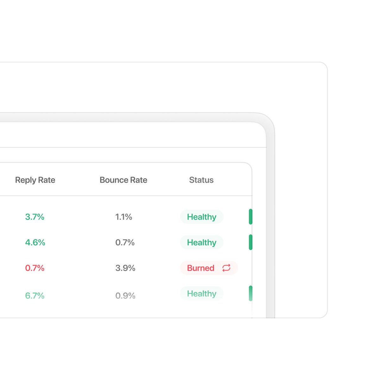Image resolution: width=380 pixels, height=380 pixels.
Task: Click the refresh icon beside Burned status
Action: 226,268
